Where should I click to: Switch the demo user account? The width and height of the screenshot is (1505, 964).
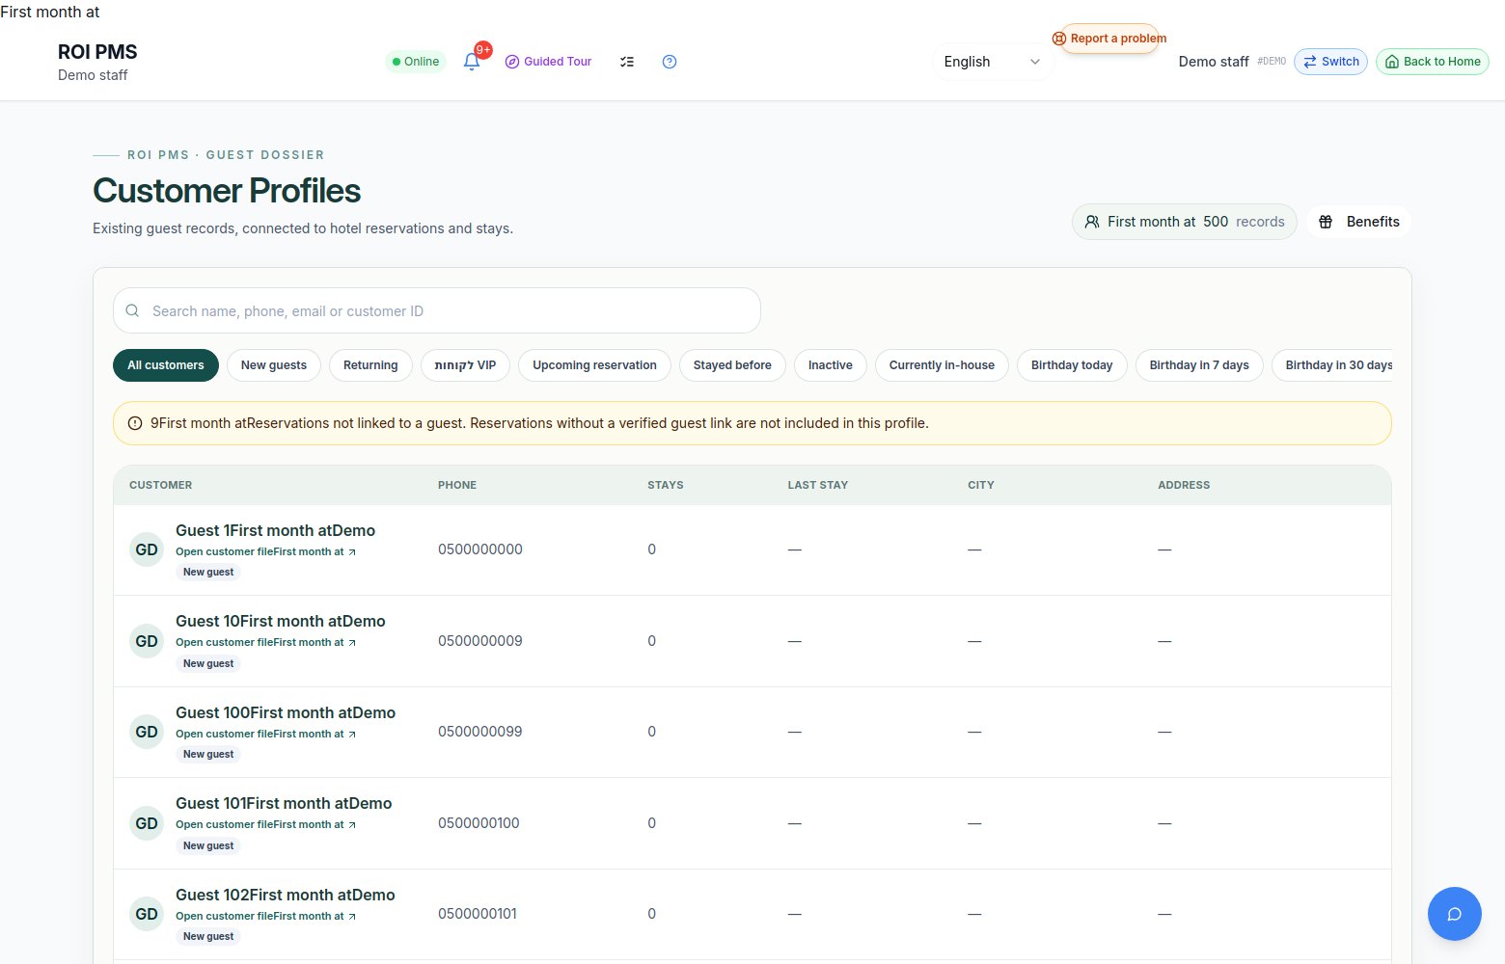coord(1330,62)
